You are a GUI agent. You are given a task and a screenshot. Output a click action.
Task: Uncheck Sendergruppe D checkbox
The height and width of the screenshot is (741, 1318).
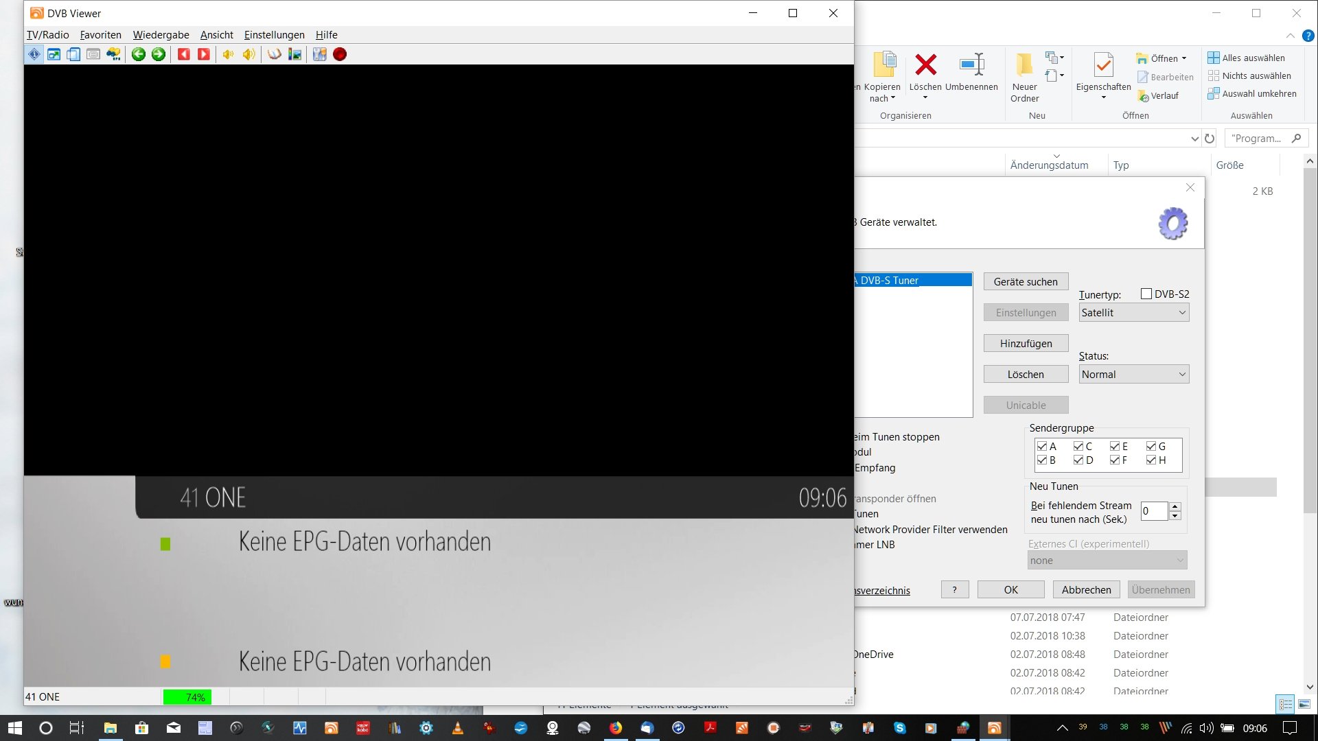click(x=1078, y=460)
